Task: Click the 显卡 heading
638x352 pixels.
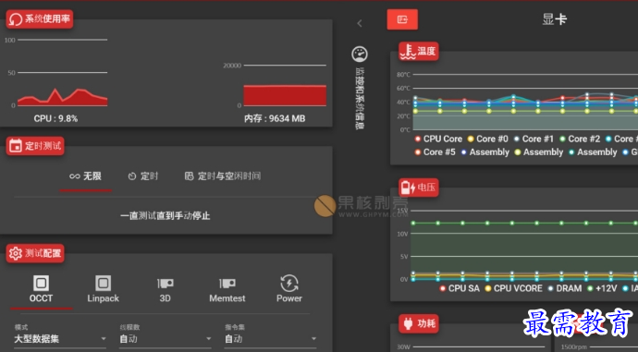Action: pyautogui.click(x=554, y=19)
